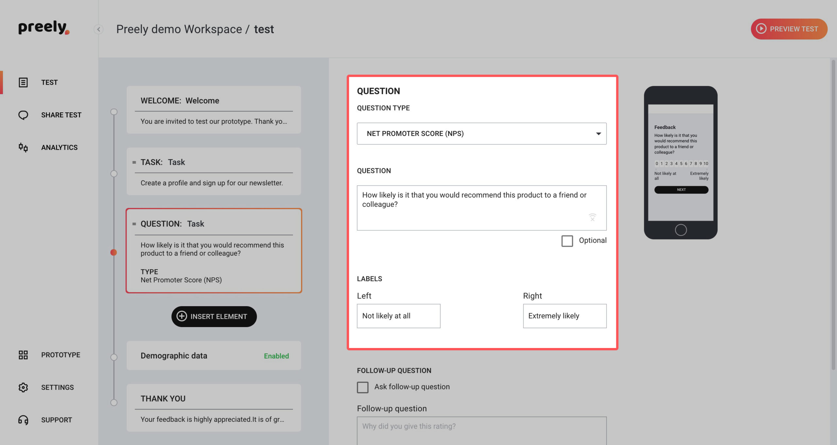
Task: Enable the Optional checkbox
Action: tap(567, 241)
